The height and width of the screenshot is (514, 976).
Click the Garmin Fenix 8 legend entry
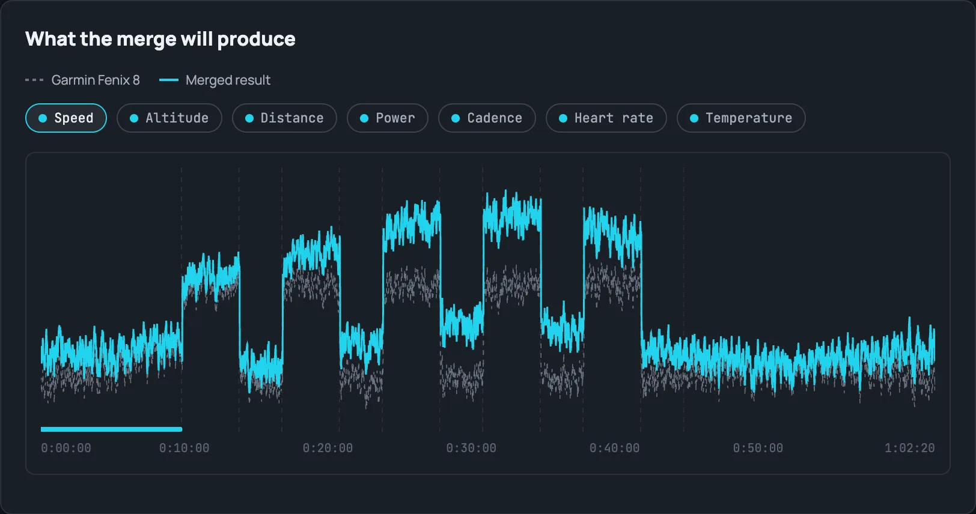point(82,80)
